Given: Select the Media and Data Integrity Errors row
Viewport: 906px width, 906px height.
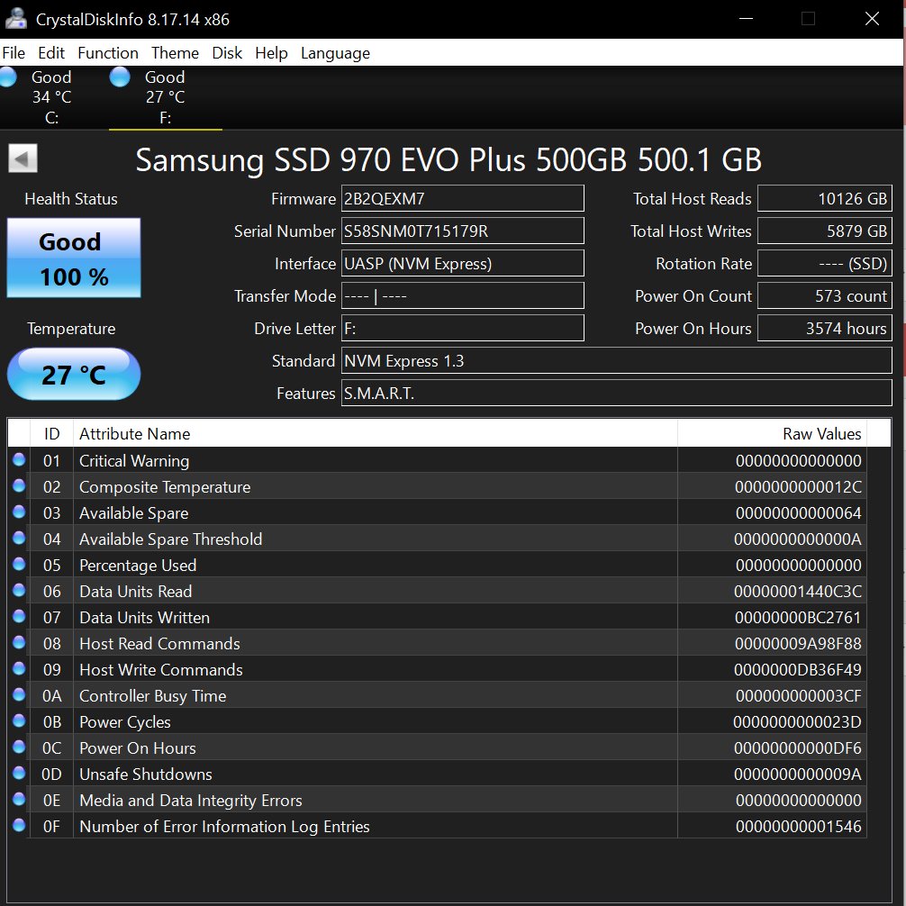Looking at the screenshot, I should (360, 800).
